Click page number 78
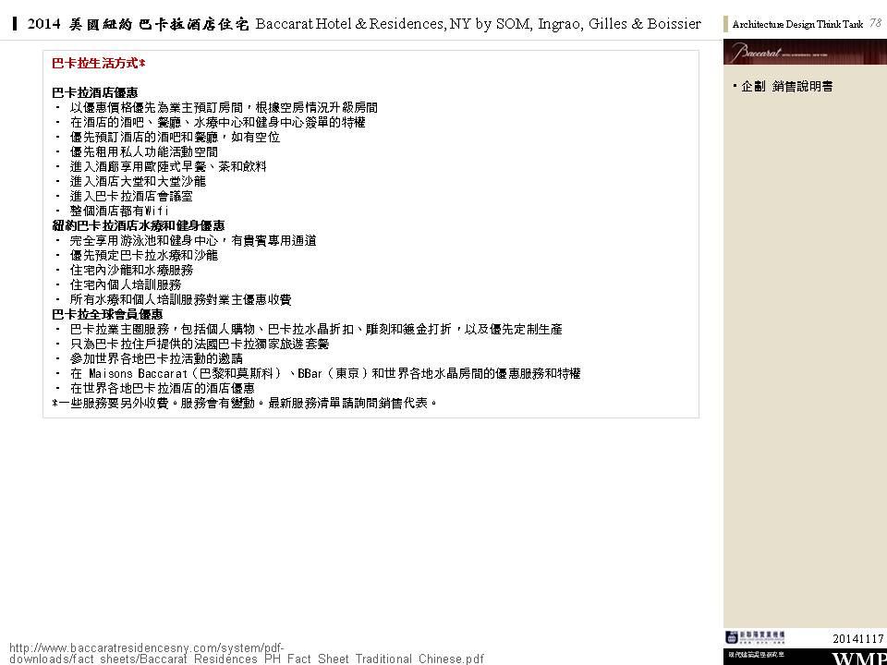 pyautogui.click(x=875, y=24)
